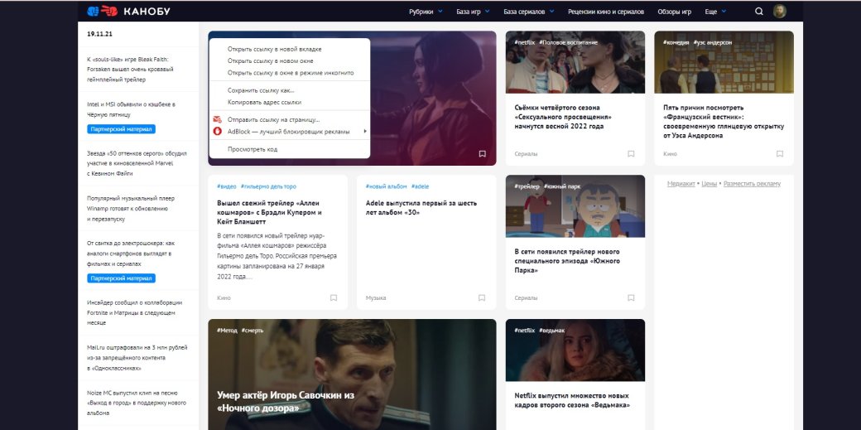Expand the Еще dropdown
861x430 pixels.
[715, 12]
